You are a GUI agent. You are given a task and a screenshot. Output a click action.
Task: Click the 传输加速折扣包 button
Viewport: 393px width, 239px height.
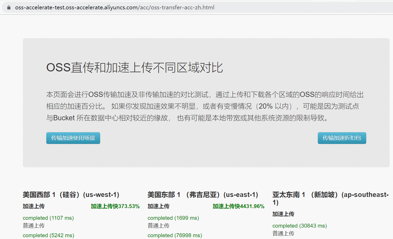tap(342, 138)
